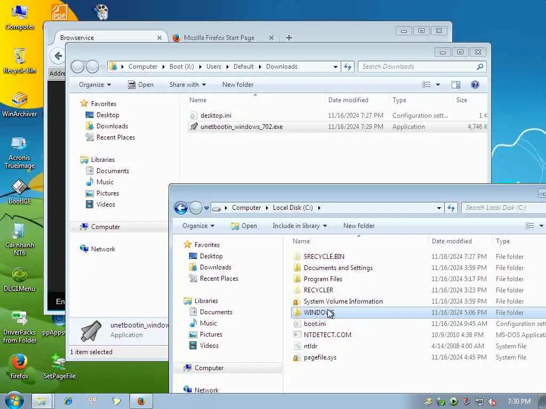Open Organize menu in Local Disk window
This screenshot has height=409, width=546.
tap(198, 226)
